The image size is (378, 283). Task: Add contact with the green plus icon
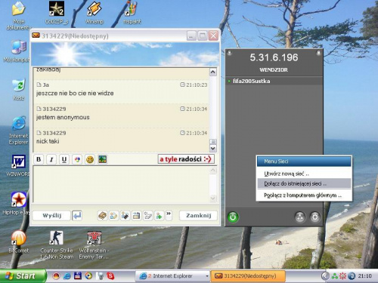[160, 216]
